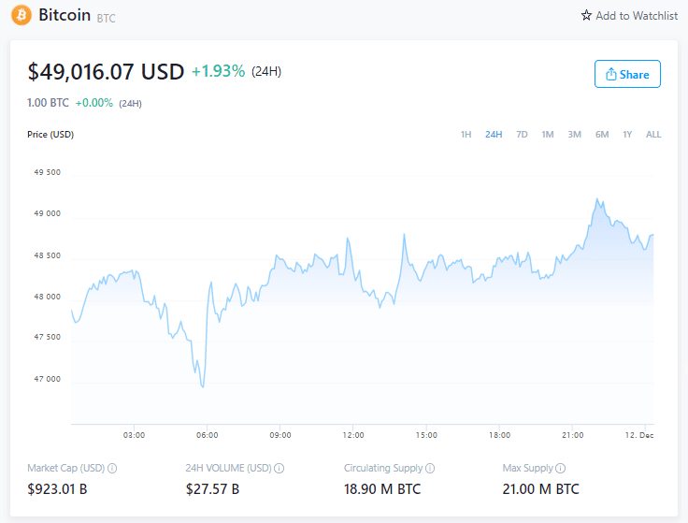Click the 48 500 axis label
Image resolution: width=688 pixels, height=523 pixels.
[x=48, y=255]
